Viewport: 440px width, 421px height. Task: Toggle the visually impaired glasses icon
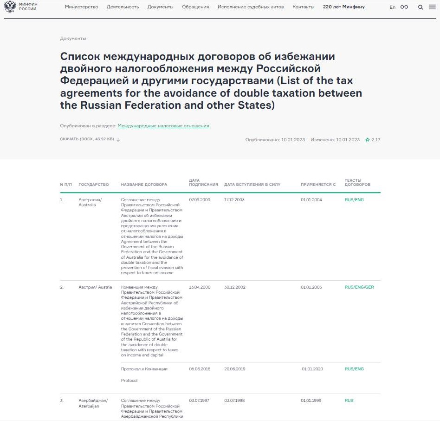(404, 7)
